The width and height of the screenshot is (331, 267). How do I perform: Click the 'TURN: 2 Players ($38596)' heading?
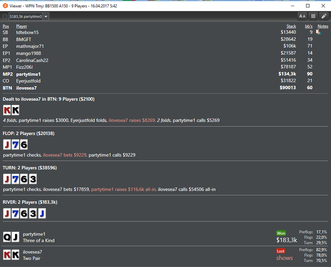click(x=30, y=167)
